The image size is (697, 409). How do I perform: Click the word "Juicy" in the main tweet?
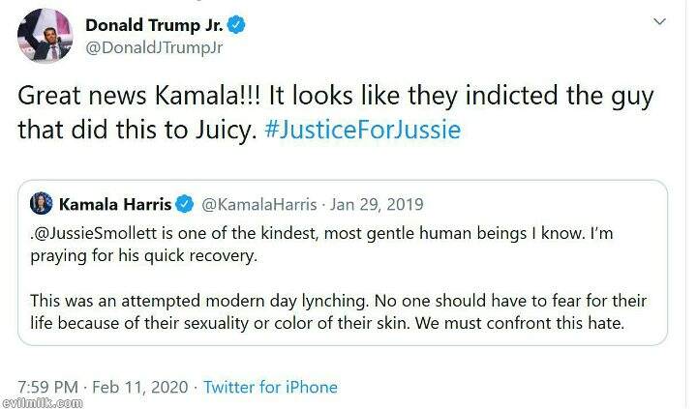click(x=224, y=131)
